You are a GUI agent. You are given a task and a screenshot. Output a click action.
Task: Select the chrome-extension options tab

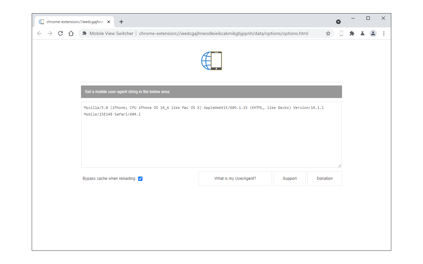click(72, 21)
